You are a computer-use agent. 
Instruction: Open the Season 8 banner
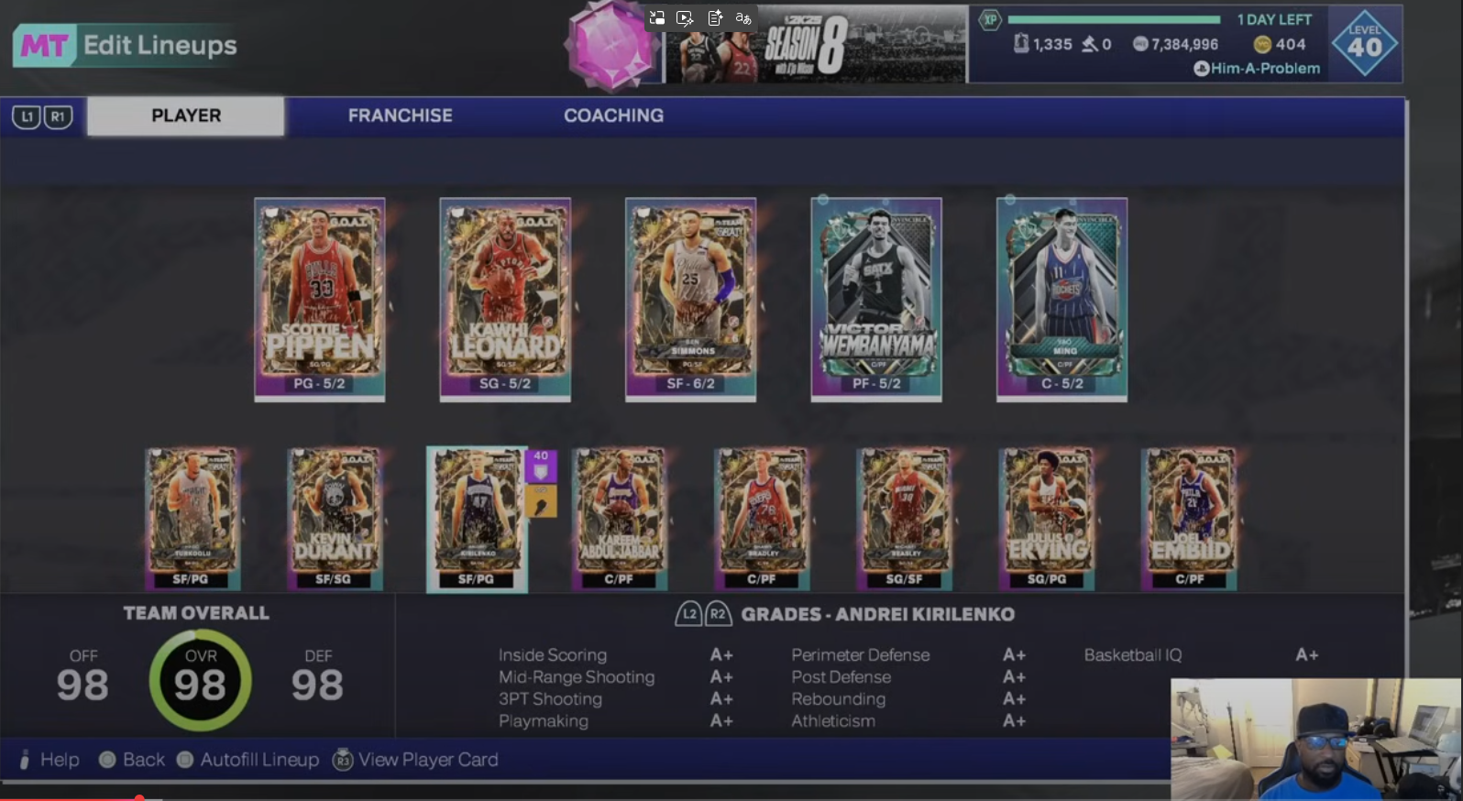815,45
